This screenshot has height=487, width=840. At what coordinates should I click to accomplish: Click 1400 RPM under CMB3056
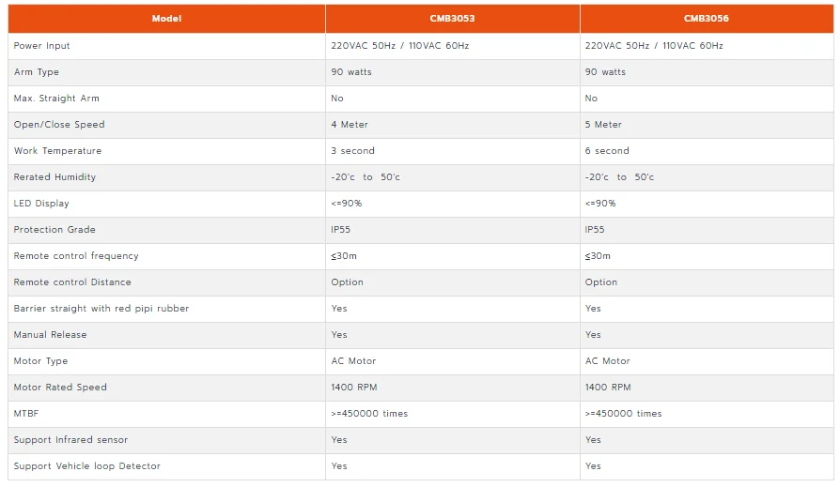point(608,387)
